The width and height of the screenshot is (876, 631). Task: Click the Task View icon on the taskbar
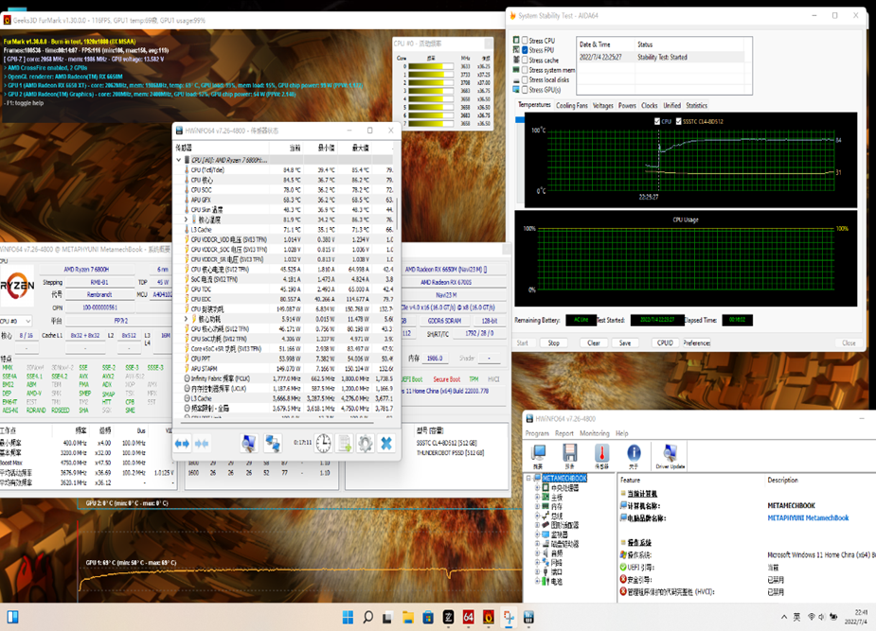(387, 617)
